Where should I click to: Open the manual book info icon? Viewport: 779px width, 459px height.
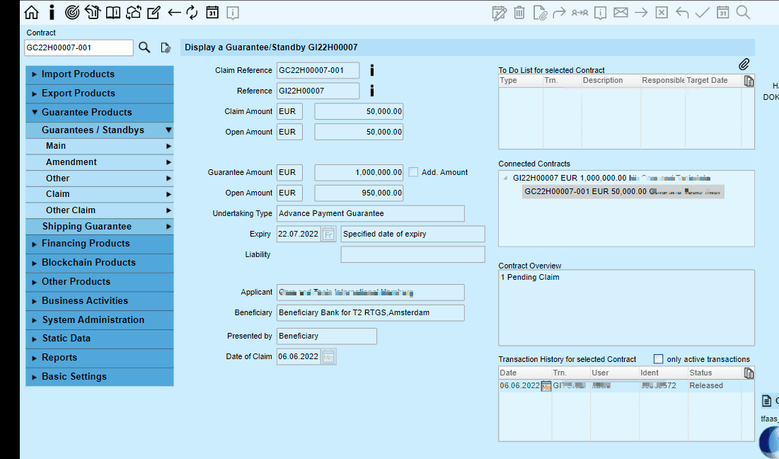point(113,13)
